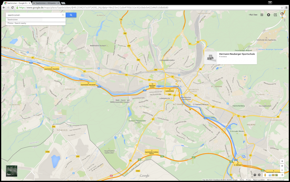Viewport: 290px width, 182px height.
Task: Open the Google apps grid
Action: [x=262, y=15]
